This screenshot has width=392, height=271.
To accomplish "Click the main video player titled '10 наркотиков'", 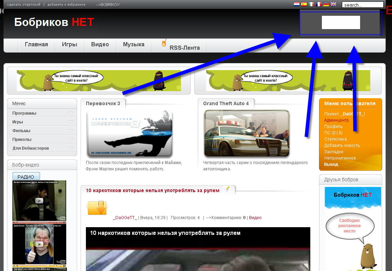I will (198, 249).
